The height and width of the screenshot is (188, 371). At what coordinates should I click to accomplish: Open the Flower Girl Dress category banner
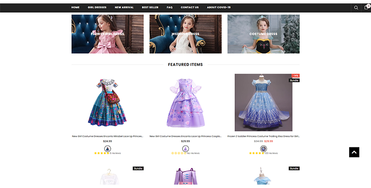pyautogui.click(x=107, y=34)
